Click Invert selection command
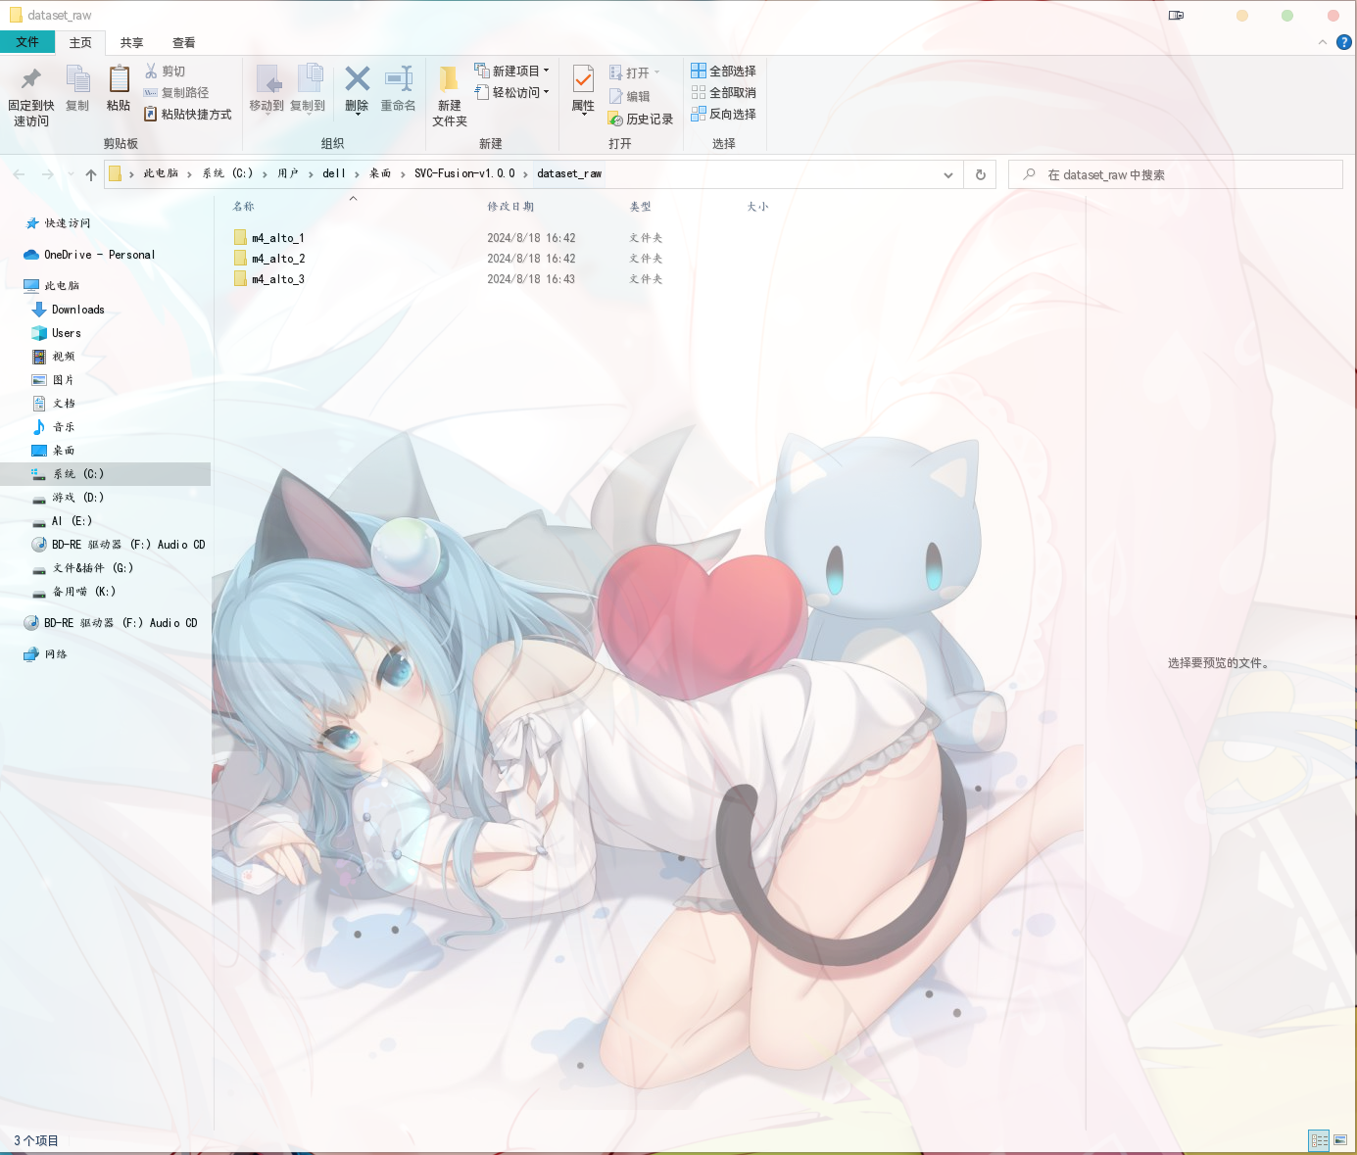This screenshot has height=1155, width=1357. point(723,115)
